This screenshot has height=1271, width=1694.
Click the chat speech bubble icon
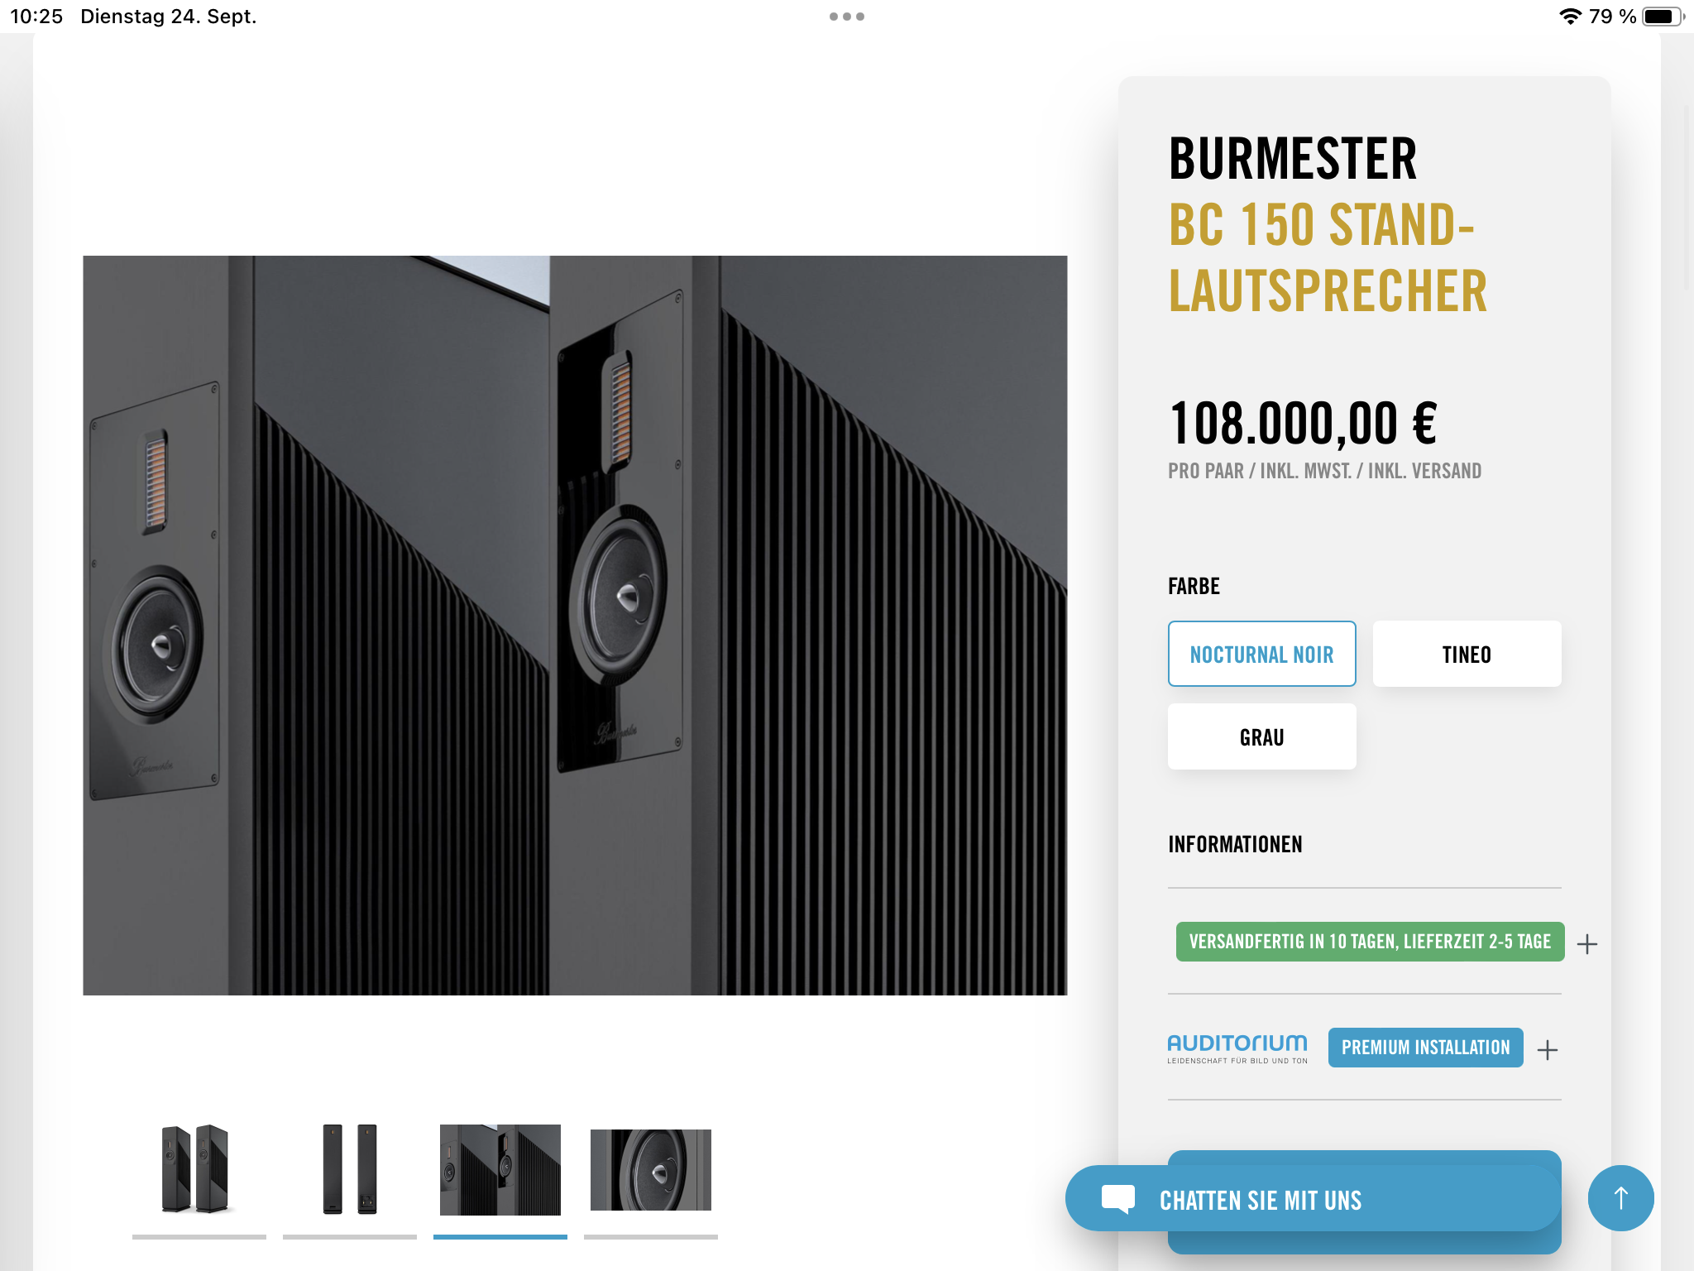tap(1117, 1199)
